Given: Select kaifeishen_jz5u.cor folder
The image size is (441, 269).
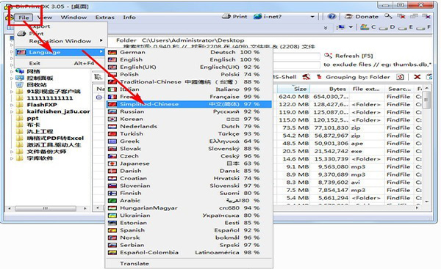Looking at the screenshot, I should (x=58, y=111).
